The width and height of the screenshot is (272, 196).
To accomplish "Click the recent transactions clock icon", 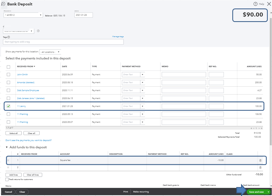I will point(3,4).
